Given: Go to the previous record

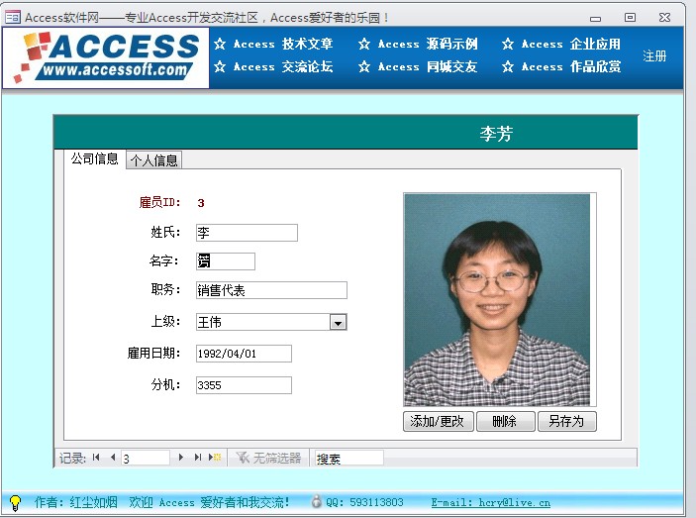Looking at the screenshot, I should coord(112,458).
